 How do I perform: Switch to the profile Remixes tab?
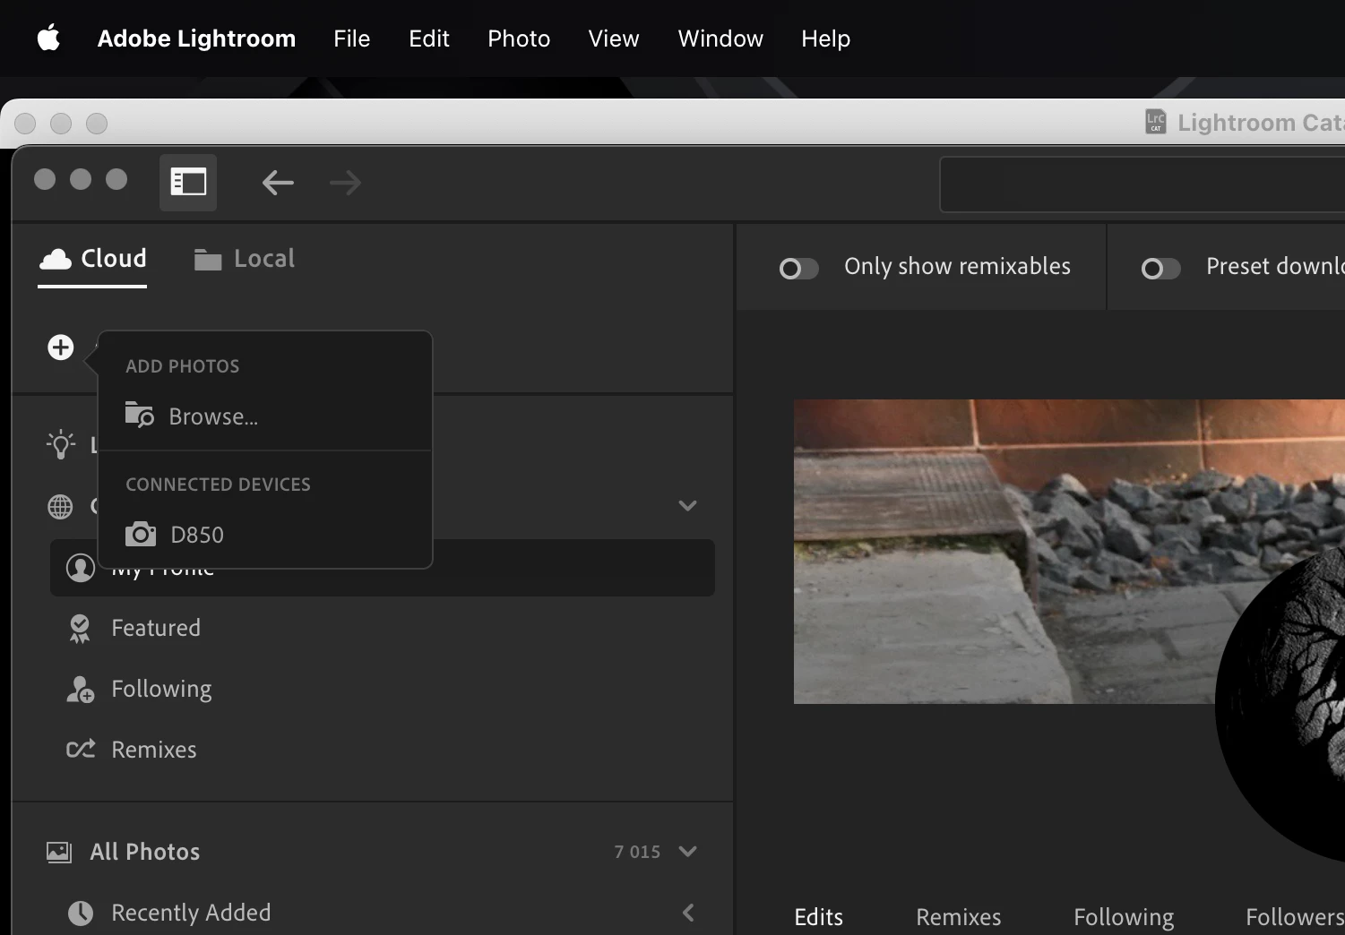click(959, 917)
